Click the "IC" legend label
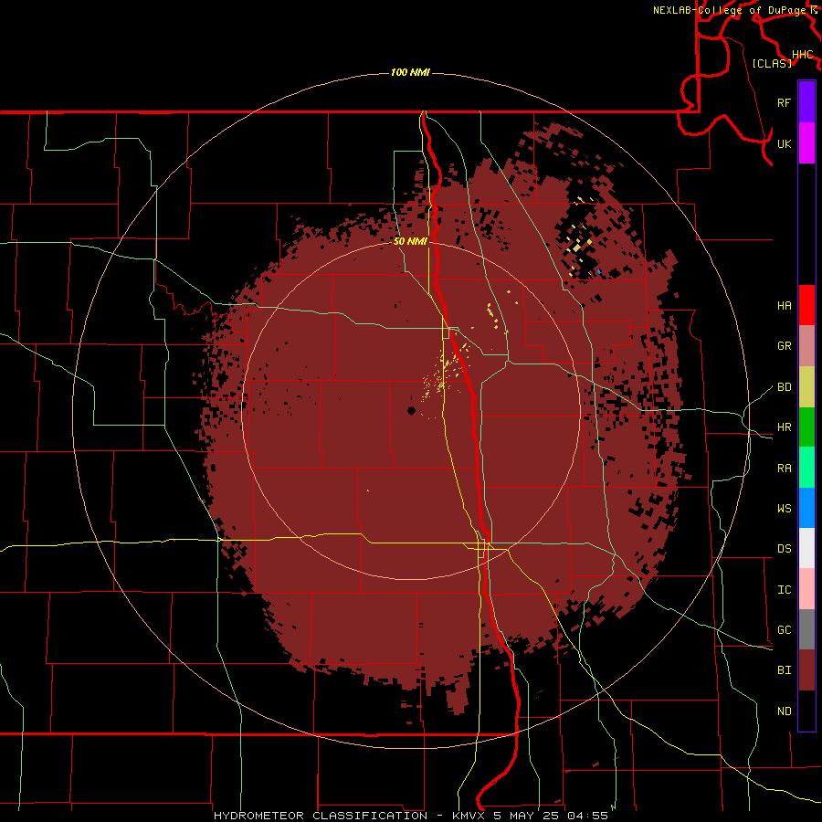The height and width of the screenshot is (822, 822). click(x=784, y=590)
